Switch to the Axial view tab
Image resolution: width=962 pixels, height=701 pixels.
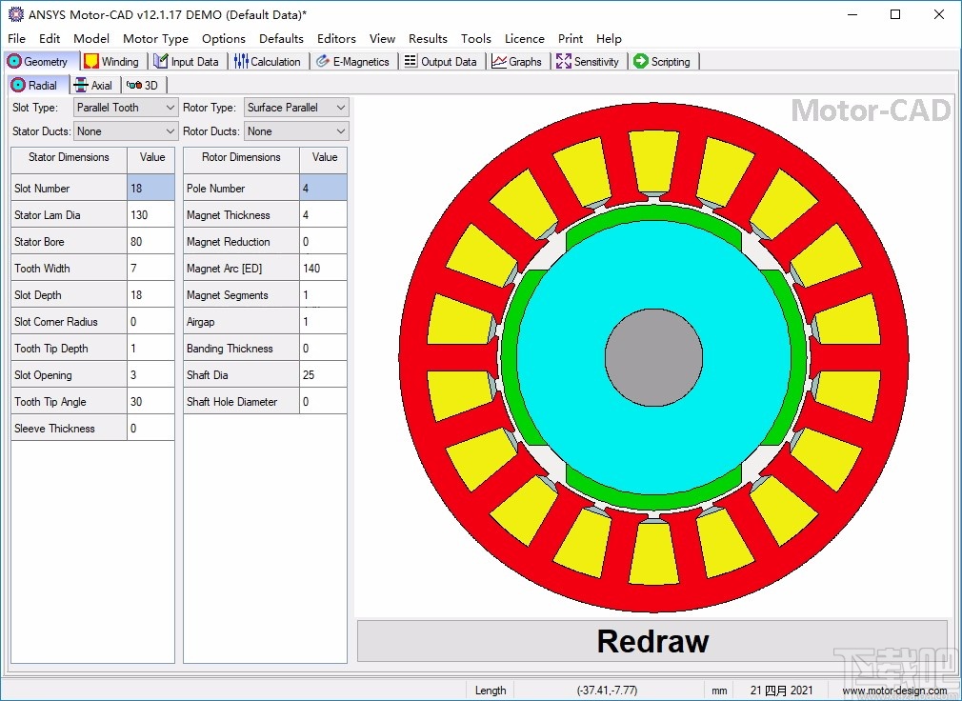[94, 84]
